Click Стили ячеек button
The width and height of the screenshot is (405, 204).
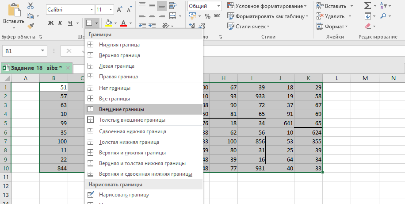(x=250, y=27)
